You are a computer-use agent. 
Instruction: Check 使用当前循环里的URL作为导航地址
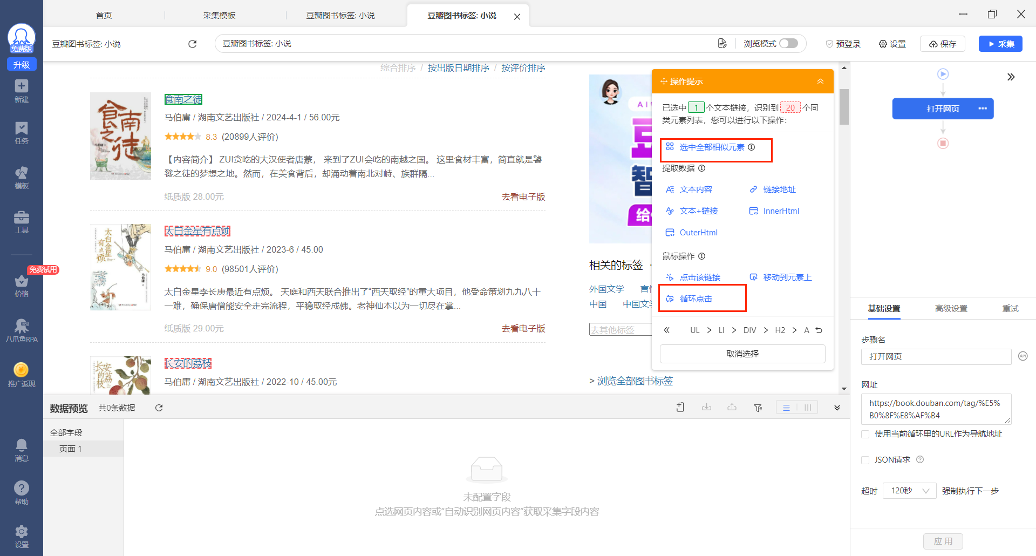tap(865, 434)
